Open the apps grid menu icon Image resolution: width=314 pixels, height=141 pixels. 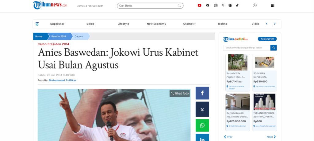pyautogui.click(x=273, y=6)
